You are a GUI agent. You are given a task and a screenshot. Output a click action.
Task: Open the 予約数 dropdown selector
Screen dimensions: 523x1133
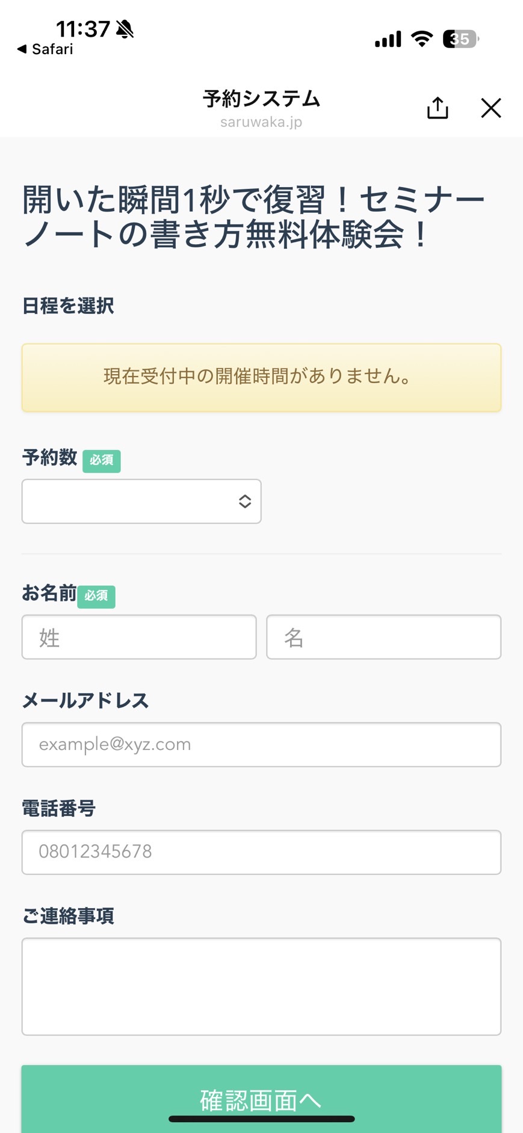point(141,501)
